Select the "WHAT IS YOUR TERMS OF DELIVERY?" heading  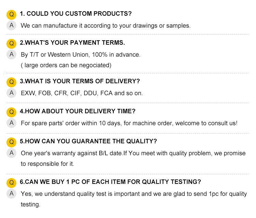click(x=80, y=82)
